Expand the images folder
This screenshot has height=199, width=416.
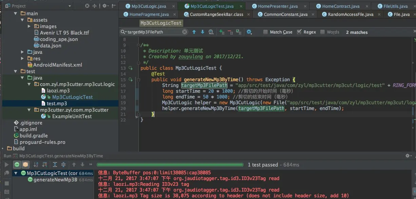(29, 26)
